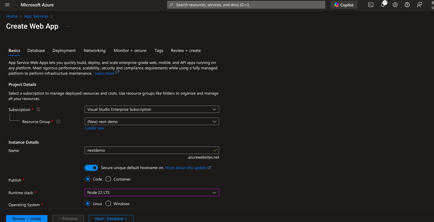
Task: Go to Home breadcrumb
Action: click(12, 16)
